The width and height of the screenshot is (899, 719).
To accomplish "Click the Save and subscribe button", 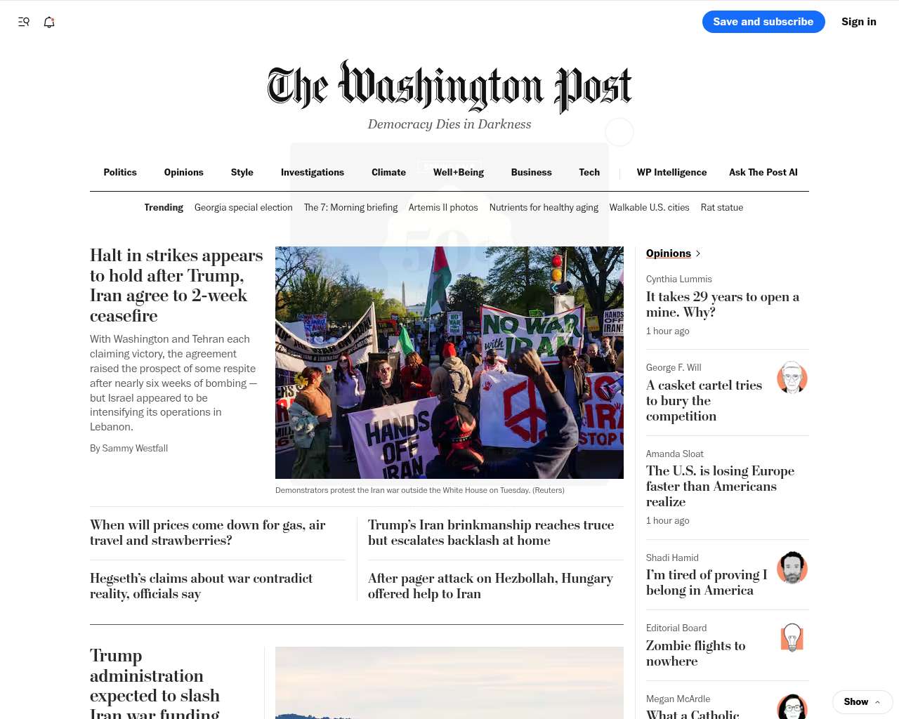I will click(763, 22).
